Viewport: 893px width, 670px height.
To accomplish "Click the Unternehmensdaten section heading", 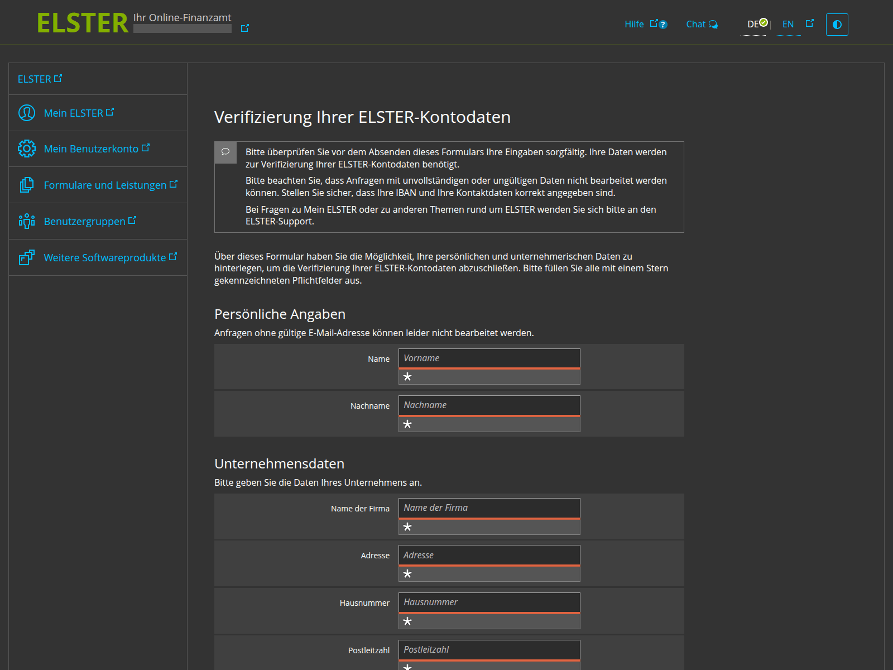I will pos(280,464).
